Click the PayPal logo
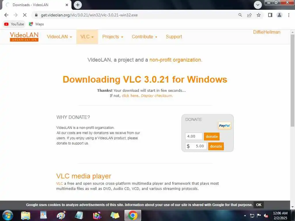This screenshot has width=295, height=221. click(x=224, y=126)
